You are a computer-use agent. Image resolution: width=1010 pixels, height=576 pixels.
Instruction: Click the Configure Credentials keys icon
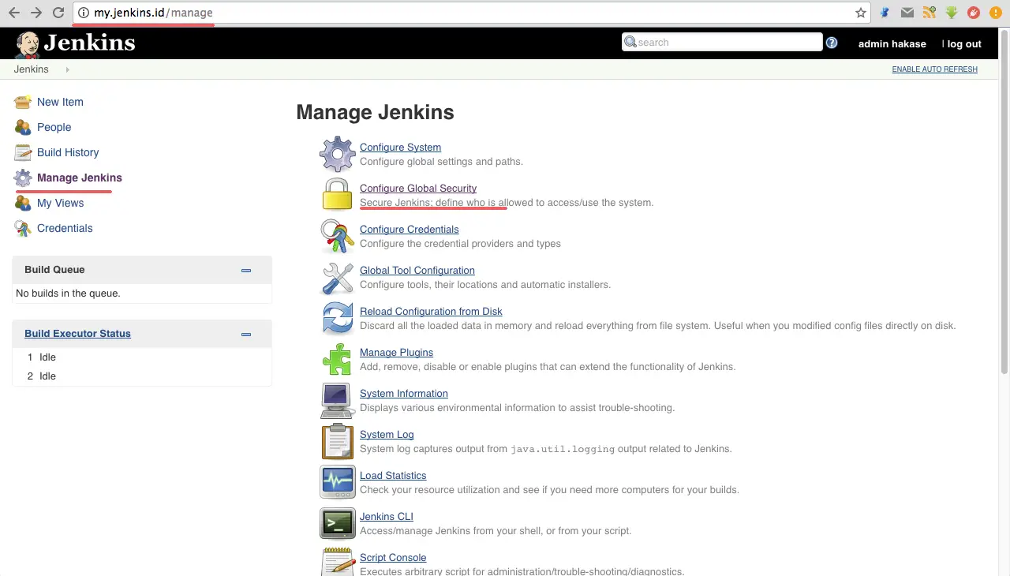338,236
